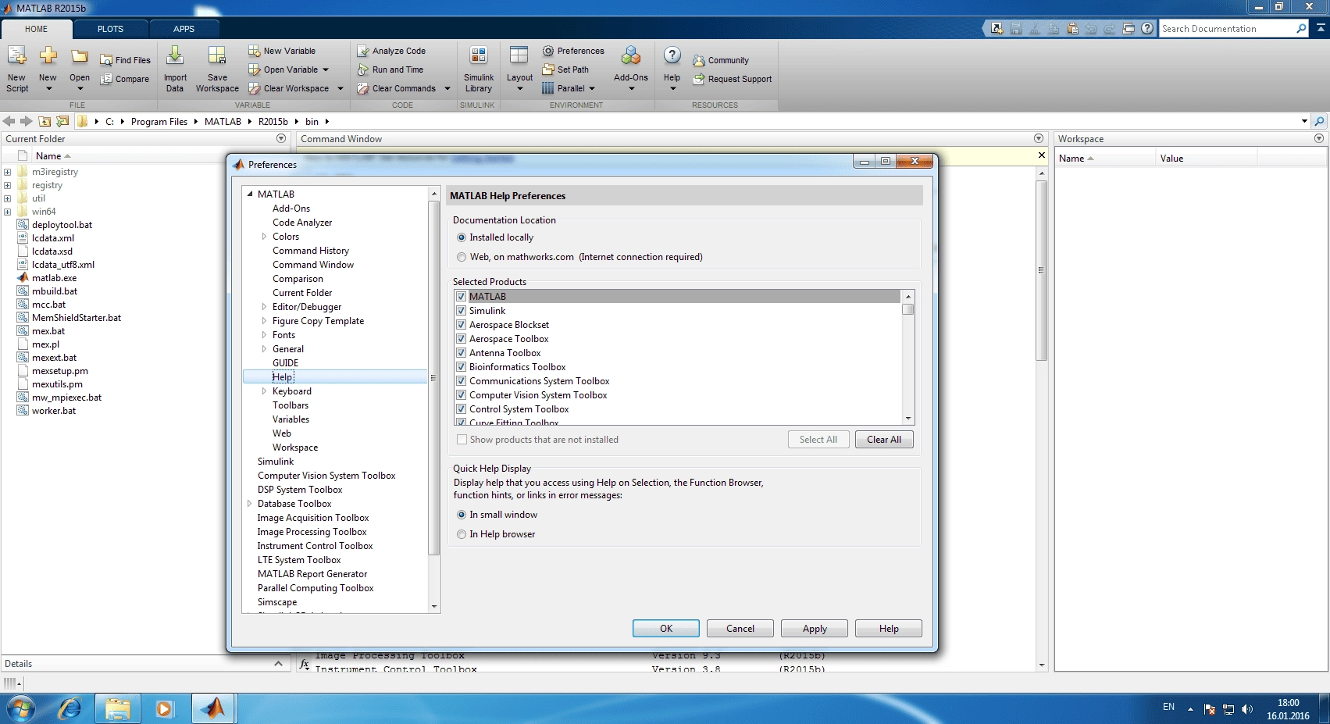Run Analyze Code
Image resolution: width=1330 pixels, height=724 pixels.
391,51
